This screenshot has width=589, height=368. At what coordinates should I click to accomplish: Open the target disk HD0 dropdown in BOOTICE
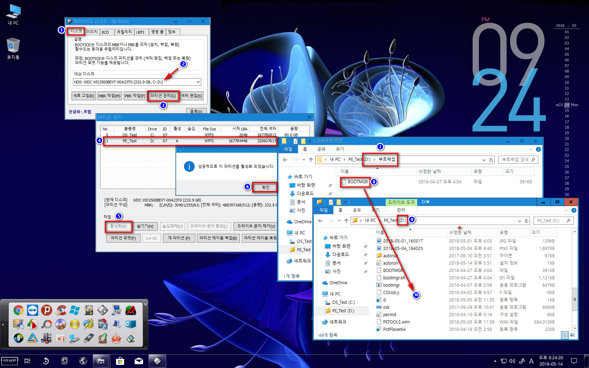198,82
